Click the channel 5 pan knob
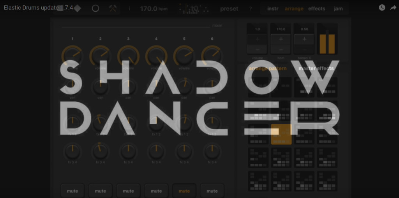Viewport: 399px width, 198px height. [x=184, y=86]
